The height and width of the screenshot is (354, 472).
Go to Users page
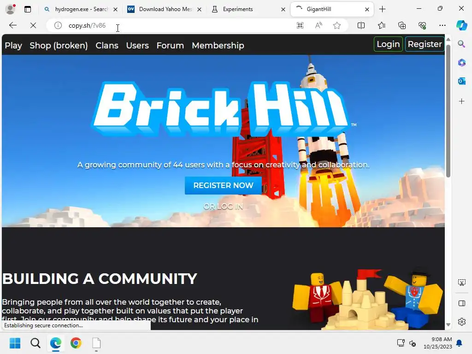point(137,46)
